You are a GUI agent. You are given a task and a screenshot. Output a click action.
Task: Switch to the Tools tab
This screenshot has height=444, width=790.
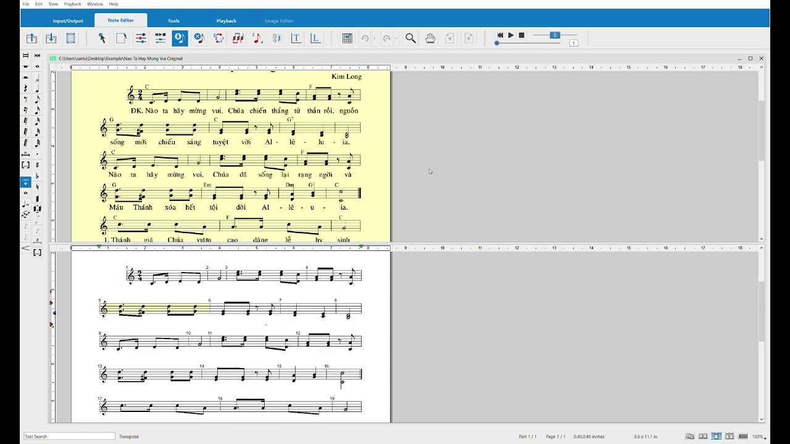pos(173,21)
